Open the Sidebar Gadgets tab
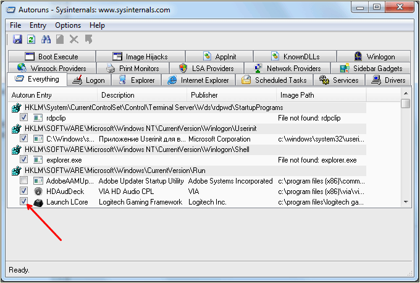 point(371,68)
